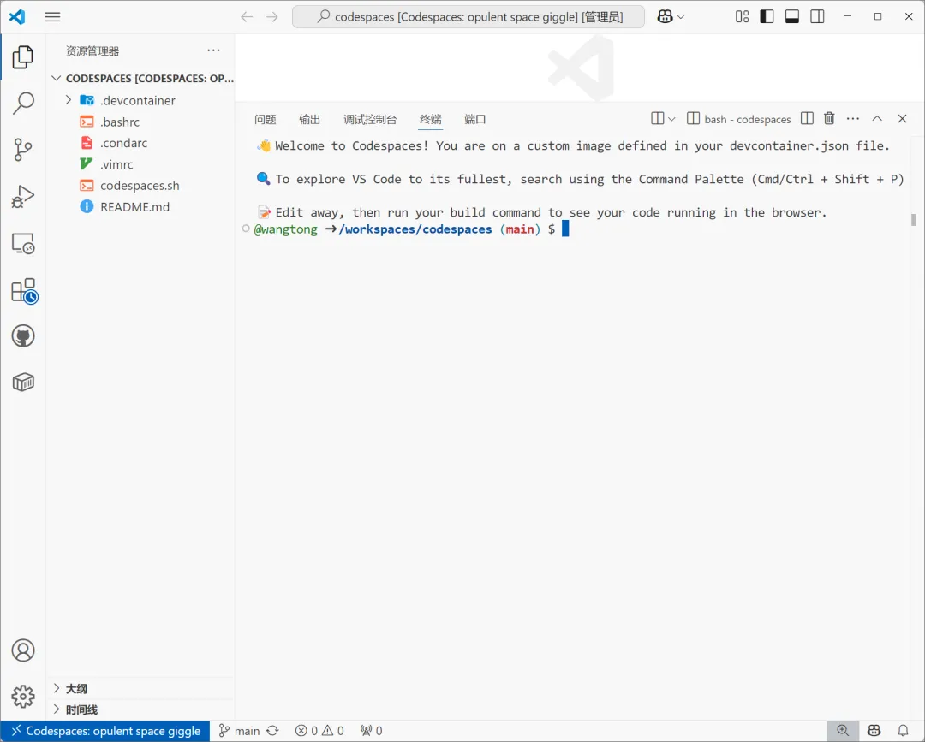Maximize the panel with the up chevron

[877, 118]
